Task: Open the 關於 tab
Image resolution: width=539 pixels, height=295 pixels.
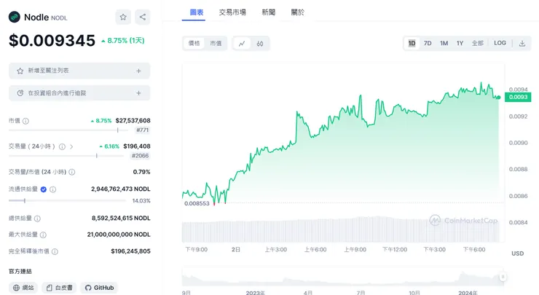Action: pos(297,12)
